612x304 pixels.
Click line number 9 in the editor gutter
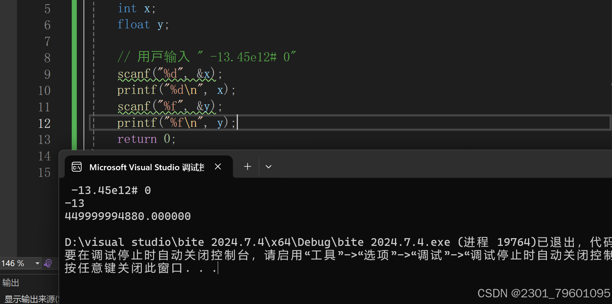[x=47, y=74]
